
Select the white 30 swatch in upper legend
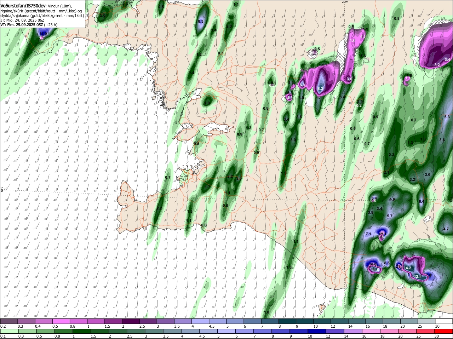[x=444, y=321]
